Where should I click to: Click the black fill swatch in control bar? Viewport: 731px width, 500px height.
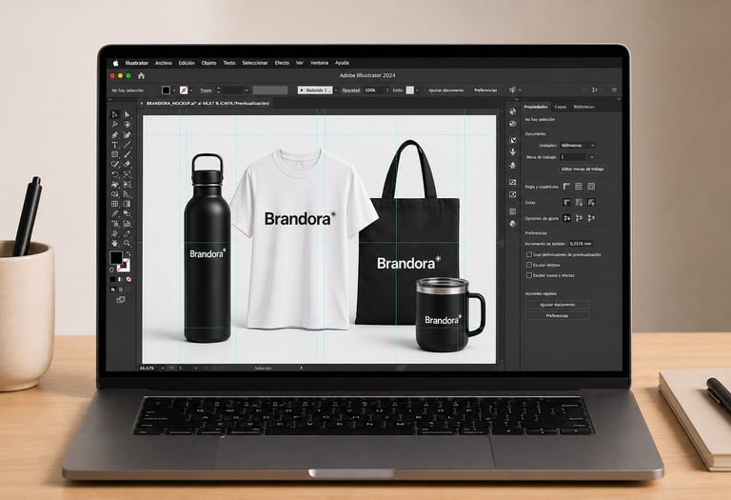[166, 90]
